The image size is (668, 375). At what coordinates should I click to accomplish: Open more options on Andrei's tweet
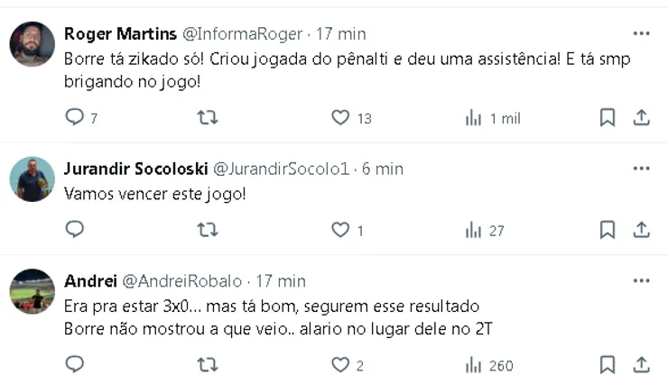641,280
